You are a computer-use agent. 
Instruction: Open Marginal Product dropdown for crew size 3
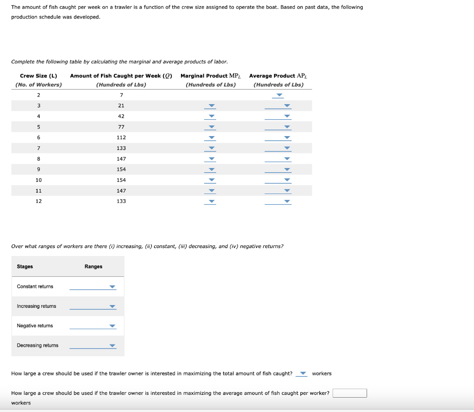210,106
